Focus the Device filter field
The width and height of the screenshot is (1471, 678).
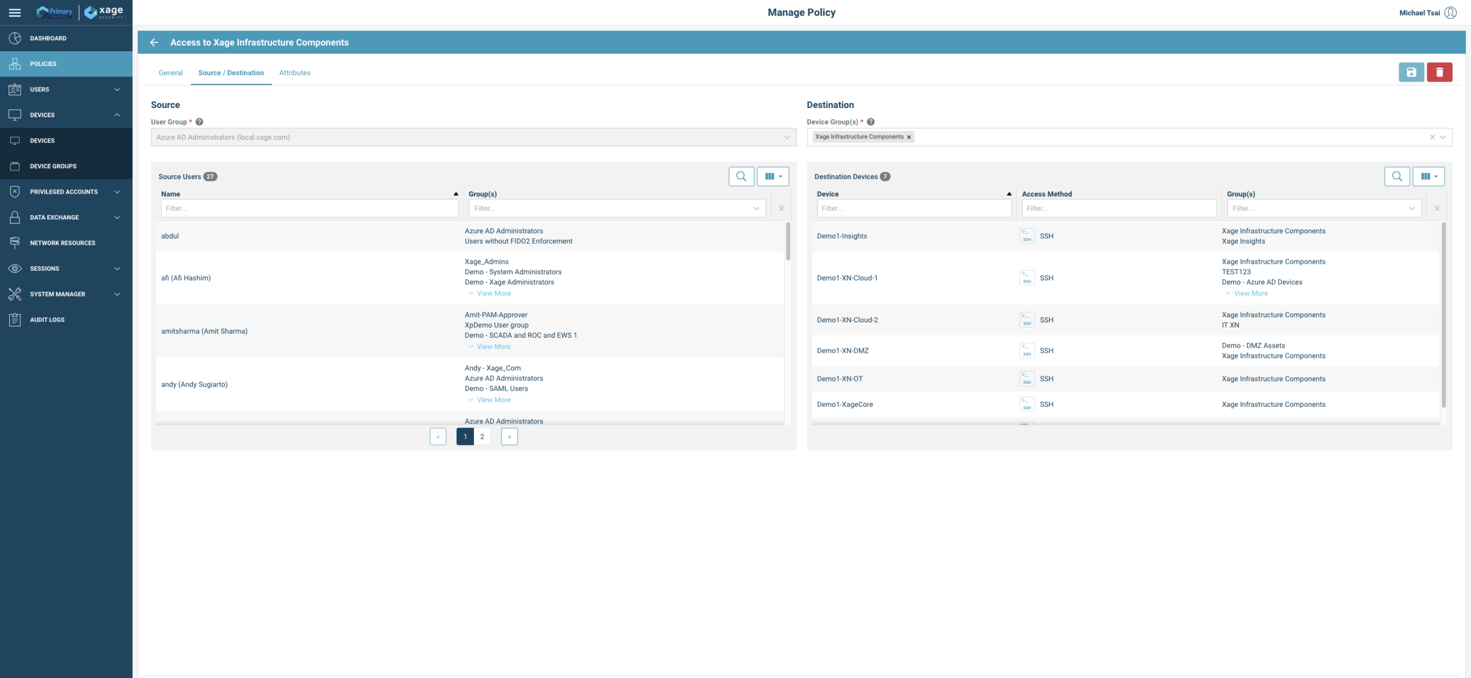coord(914,209)
